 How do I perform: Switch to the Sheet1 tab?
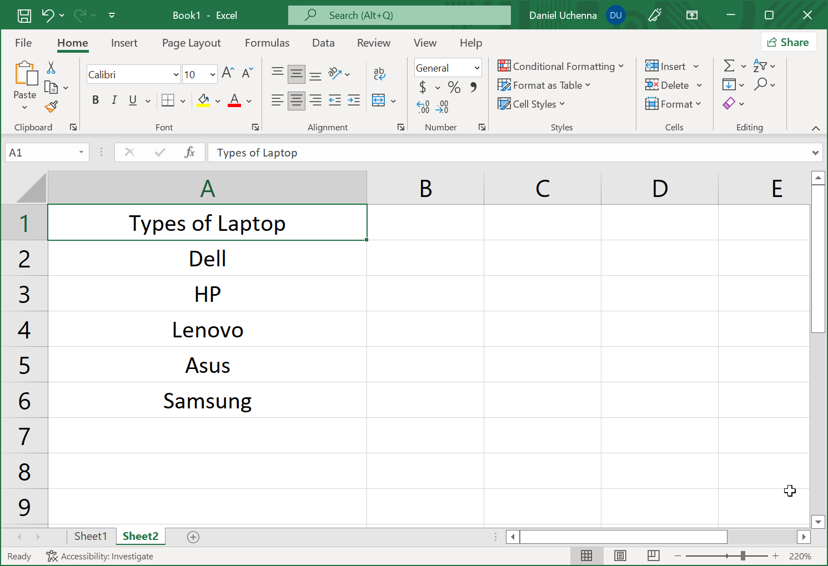(91, 536)
